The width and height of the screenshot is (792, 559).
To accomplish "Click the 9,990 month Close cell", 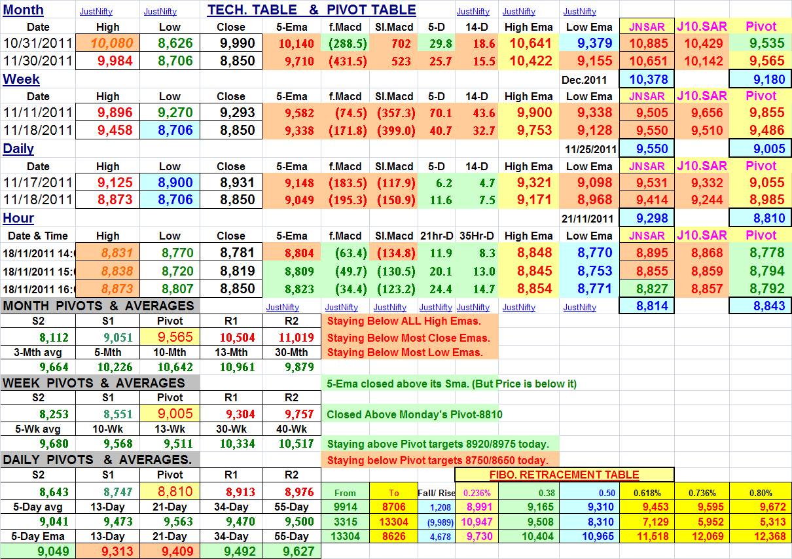I will pos(231,44).
